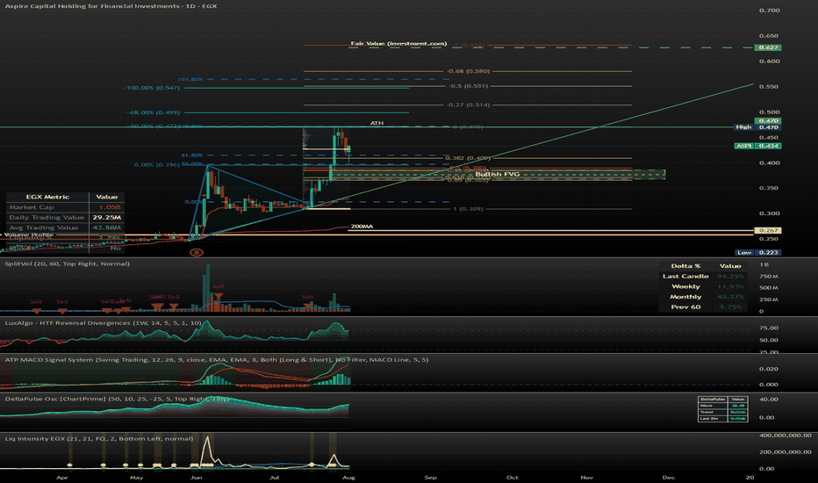
Task: Click the Market Cap value 1.05B
Action: tap(110, 207)
